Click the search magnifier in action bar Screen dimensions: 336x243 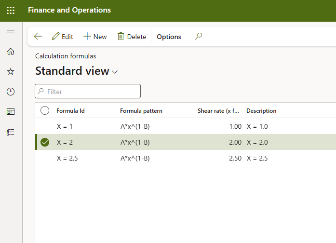click(x=199, y=36)
